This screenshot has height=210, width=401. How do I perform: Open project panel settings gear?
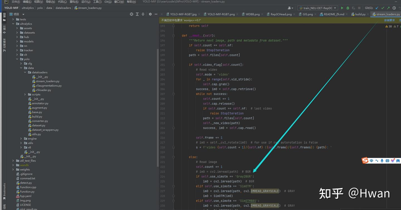tap(150, 14)
